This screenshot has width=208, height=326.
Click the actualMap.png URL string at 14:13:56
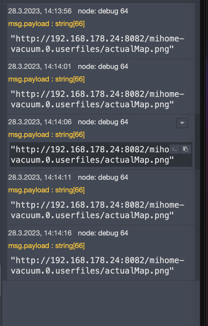[97, 44]
